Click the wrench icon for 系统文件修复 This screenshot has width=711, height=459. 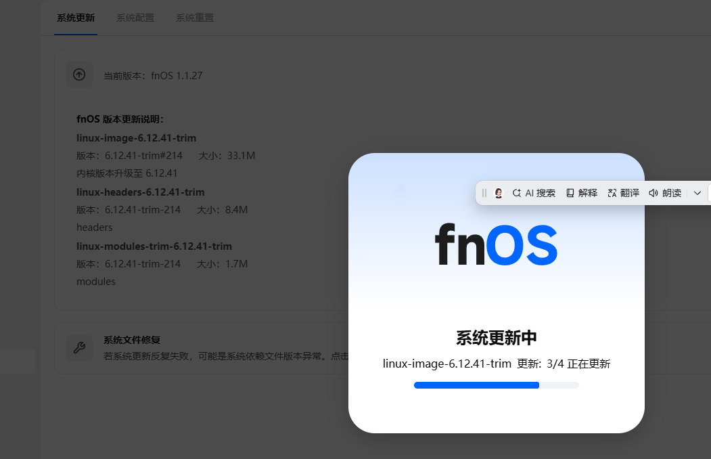click(79, 348)
